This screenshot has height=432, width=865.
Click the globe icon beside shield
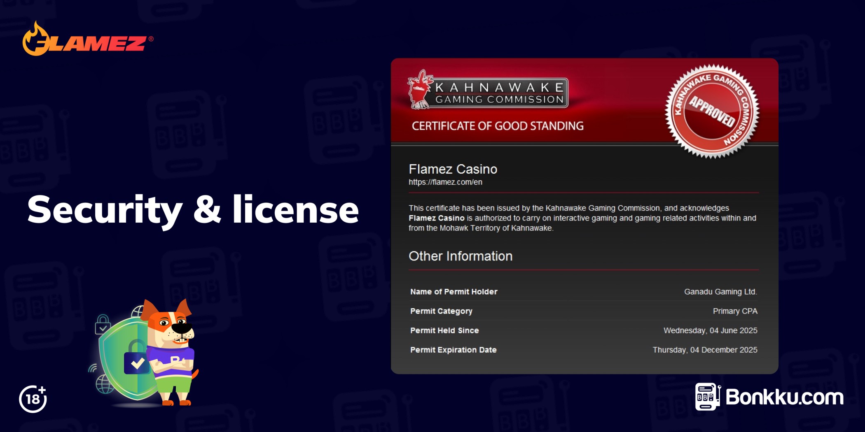104,384
